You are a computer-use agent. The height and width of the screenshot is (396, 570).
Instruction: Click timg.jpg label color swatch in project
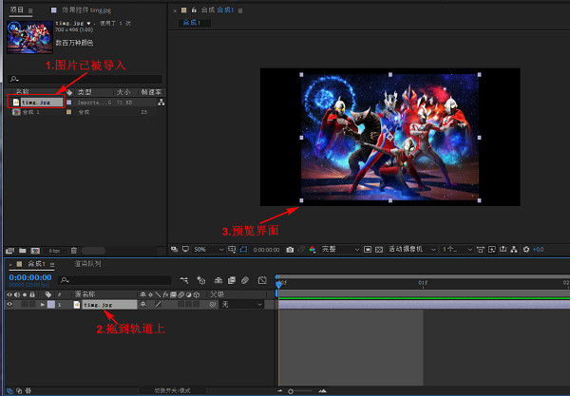pos(68,103)
